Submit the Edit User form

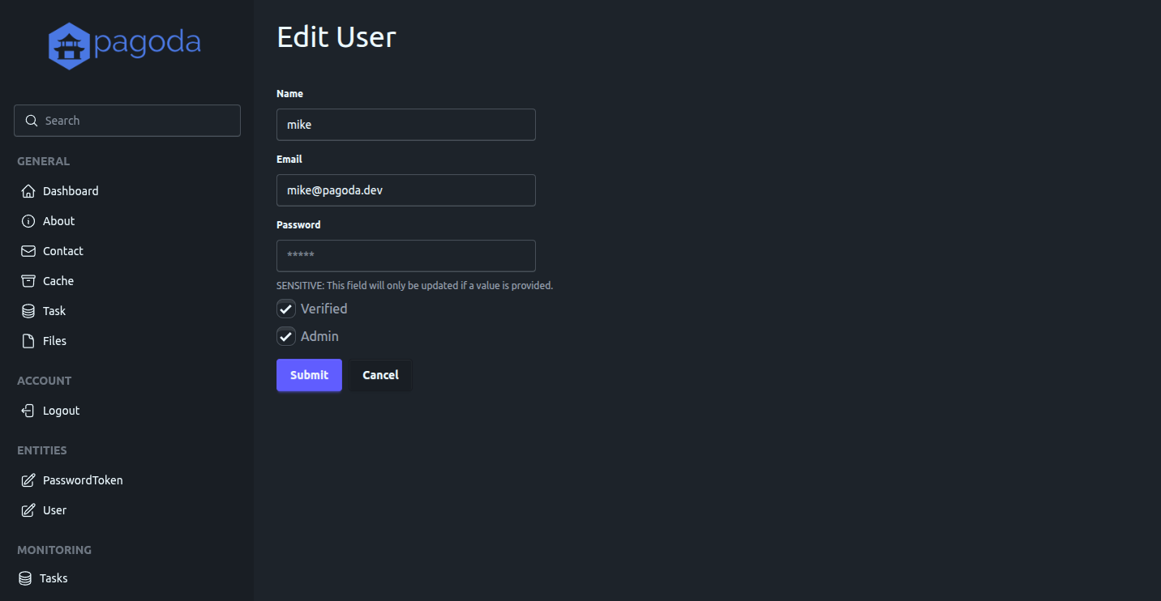309,375
